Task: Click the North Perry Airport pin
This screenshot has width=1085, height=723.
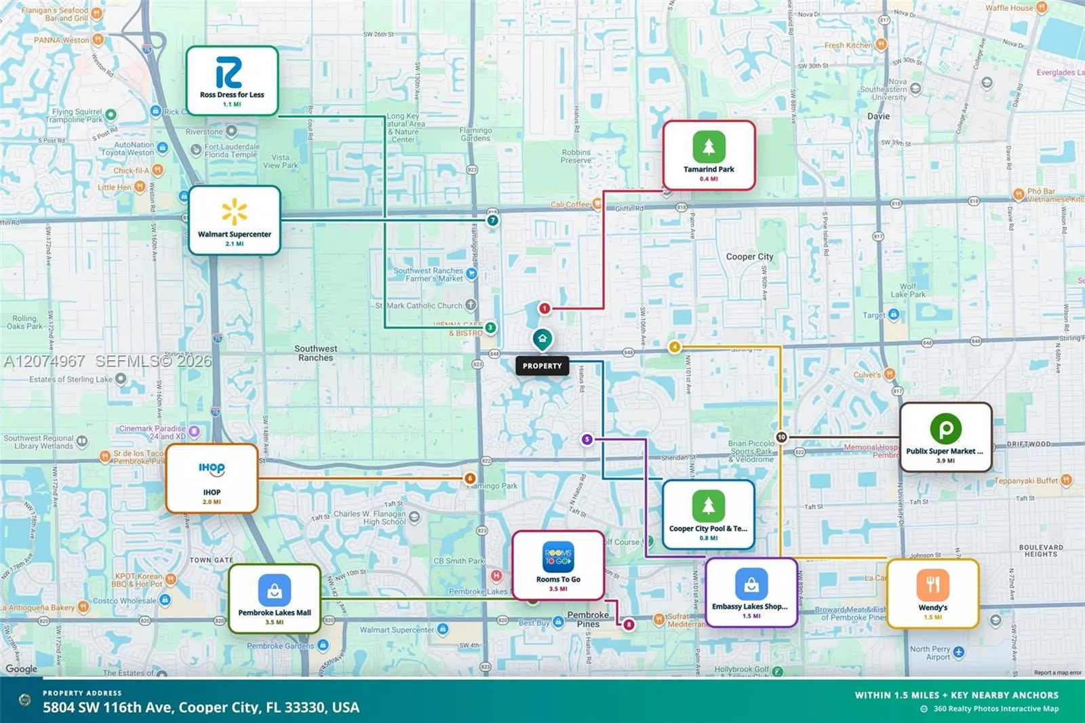Action: tap(958, 652)
